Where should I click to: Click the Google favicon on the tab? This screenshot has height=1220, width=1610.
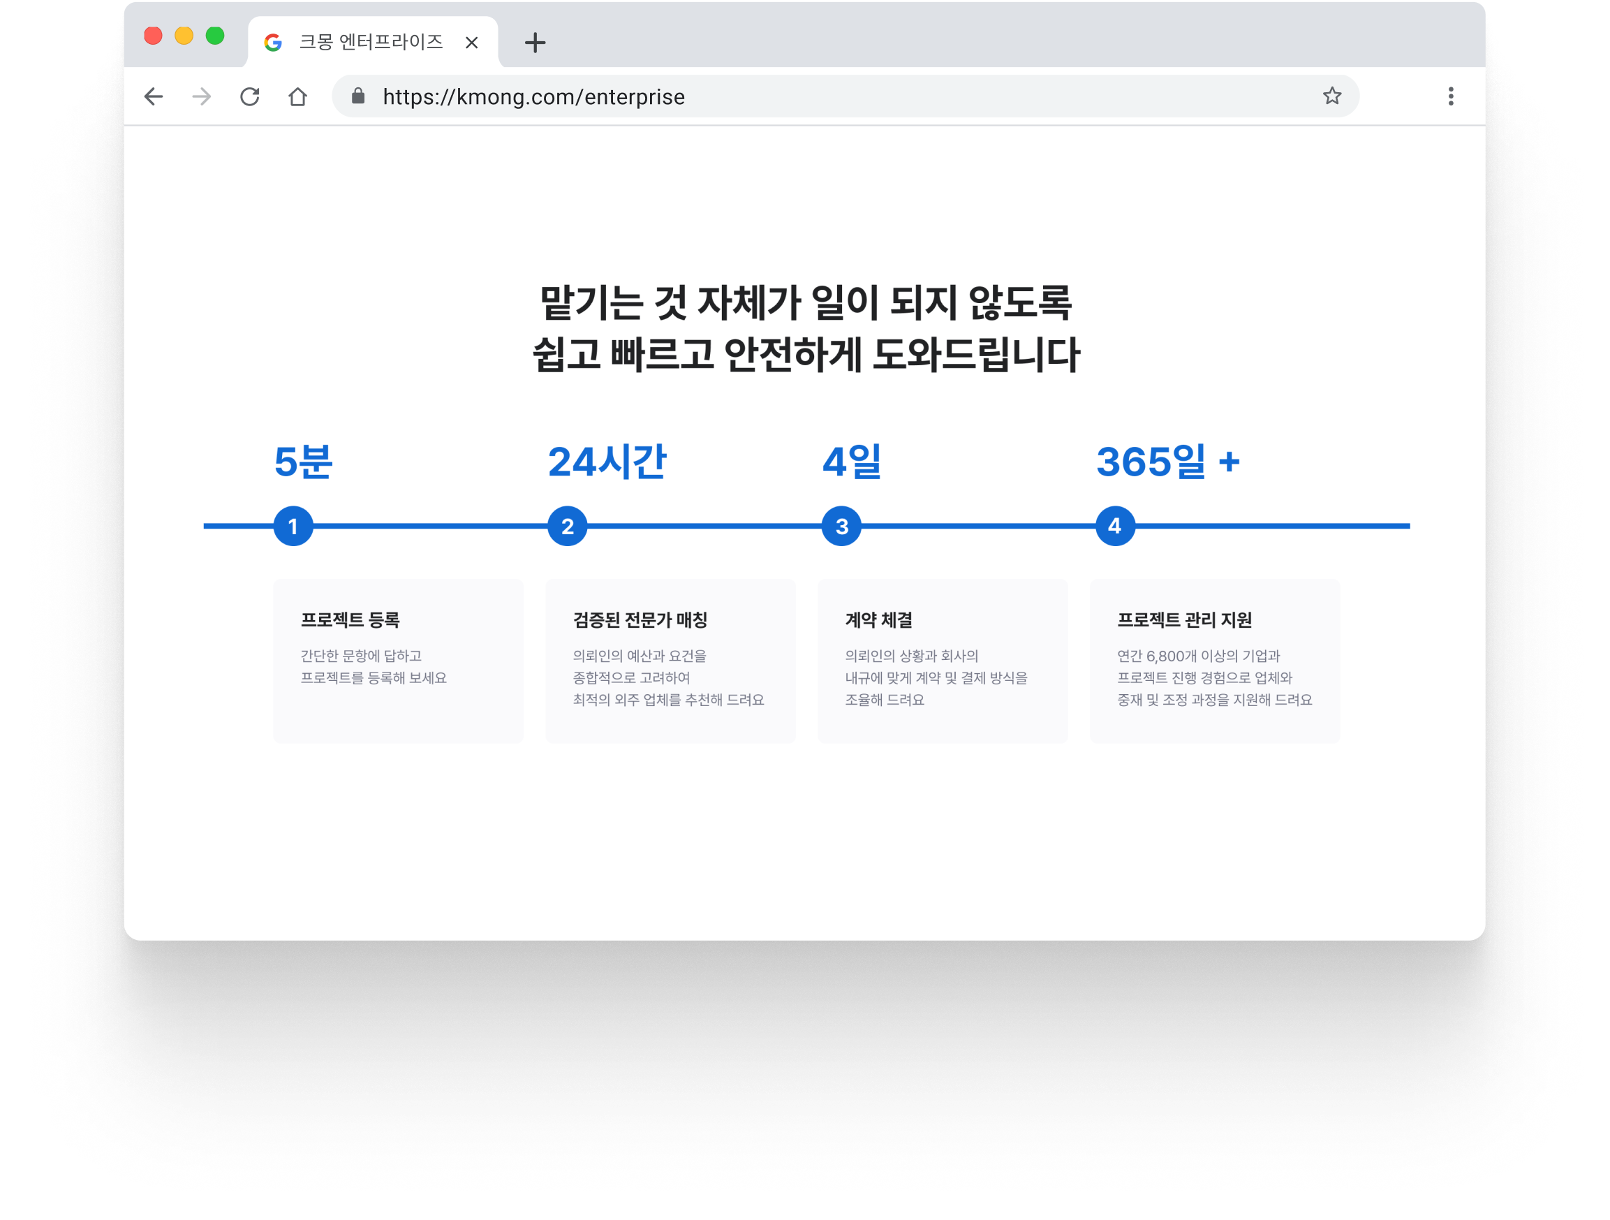click(272, 41)
